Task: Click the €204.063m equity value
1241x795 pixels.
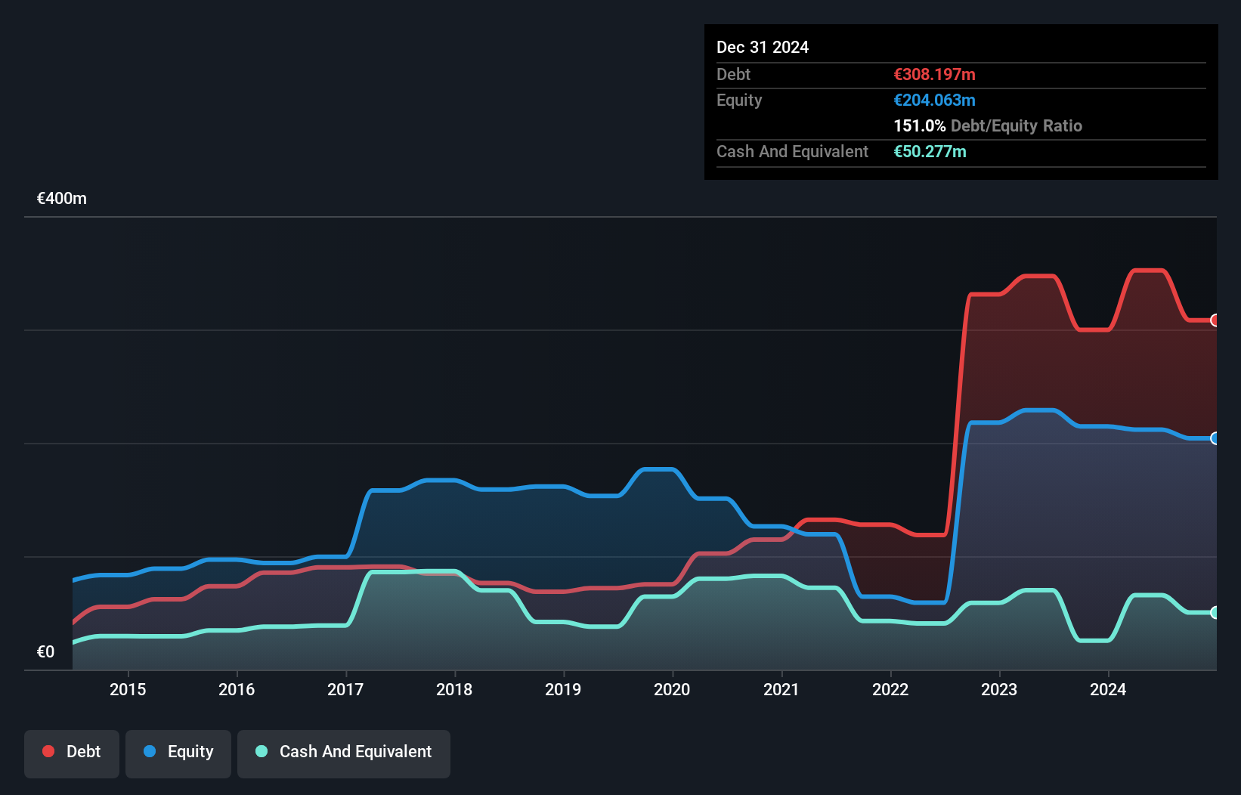Action: [935, 100]
